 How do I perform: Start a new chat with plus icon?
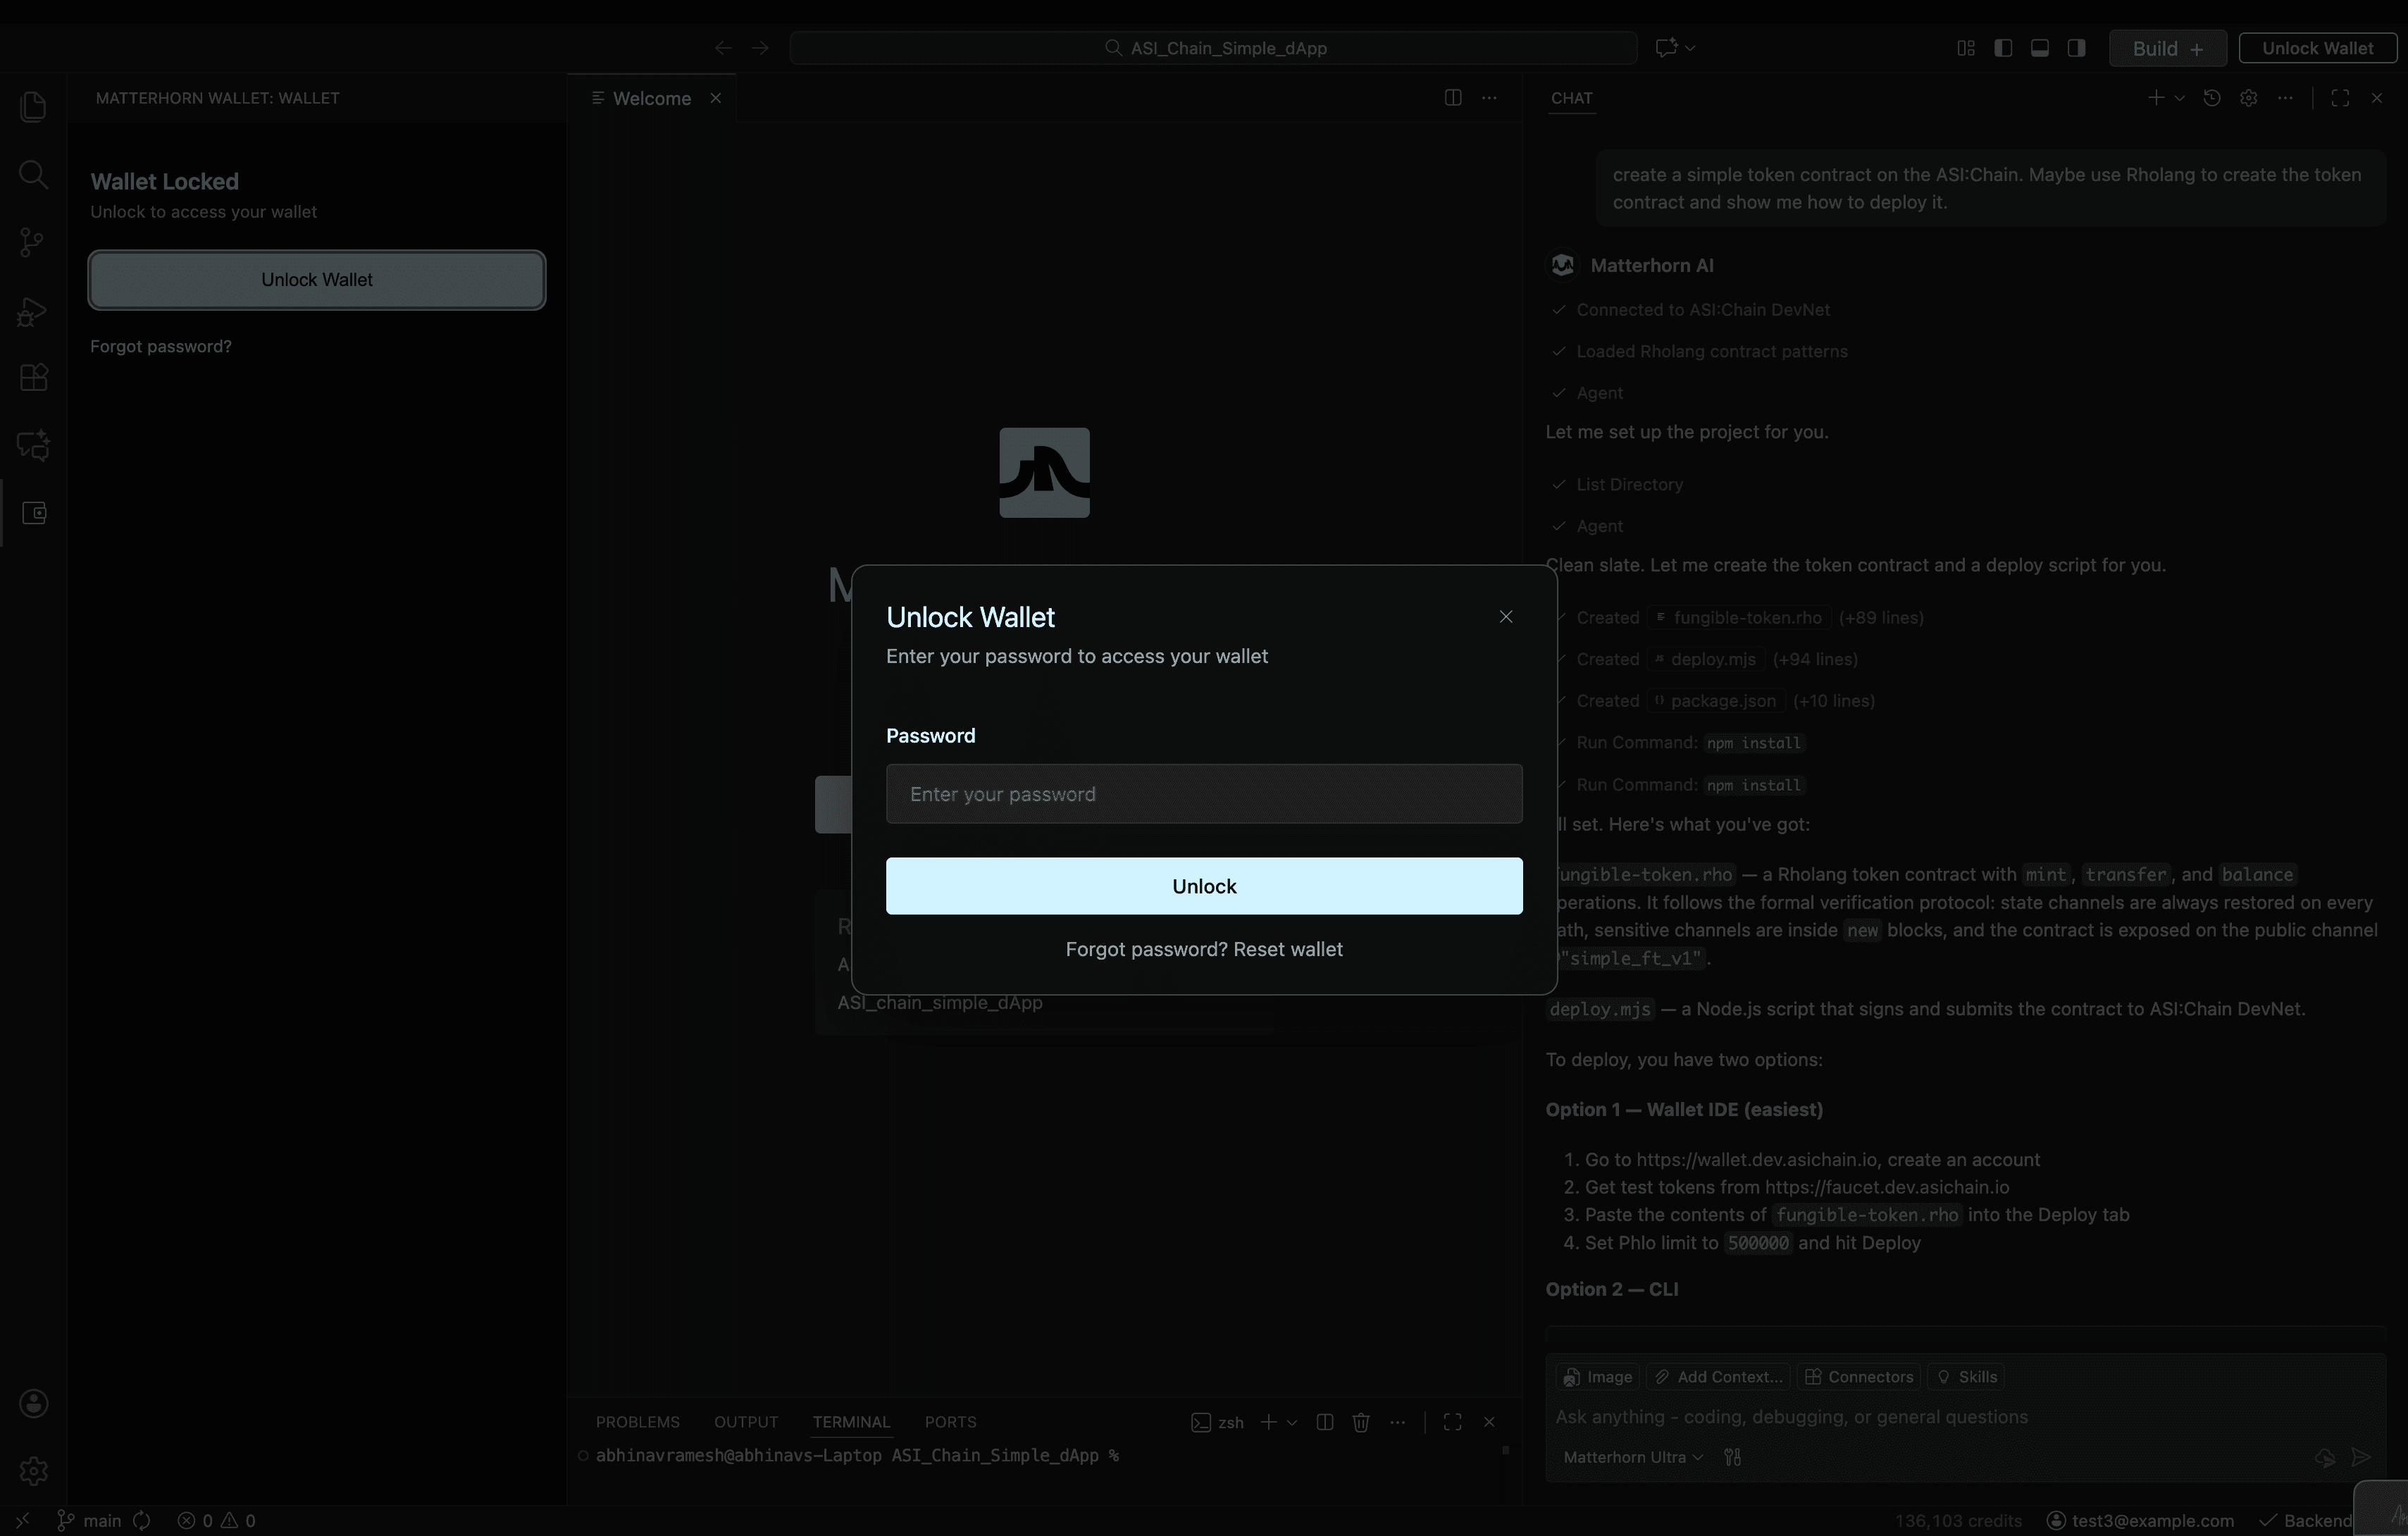[2156, 98]
